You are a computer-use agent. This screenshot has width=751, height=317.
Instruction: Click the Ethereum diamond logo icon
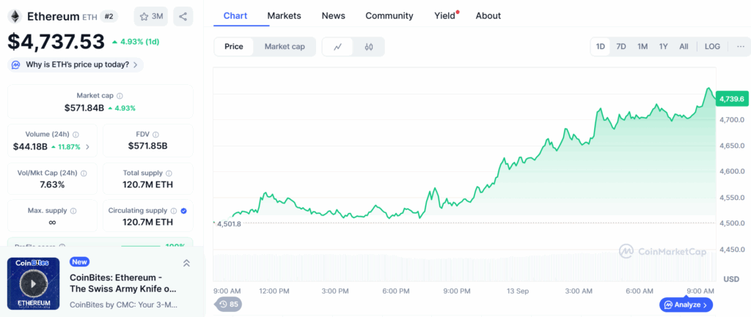pos(15,16)
